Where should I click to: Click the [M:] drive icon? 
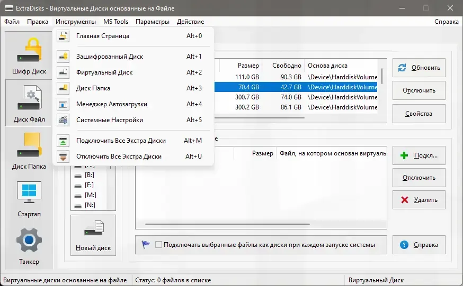(x=78, y=196)
